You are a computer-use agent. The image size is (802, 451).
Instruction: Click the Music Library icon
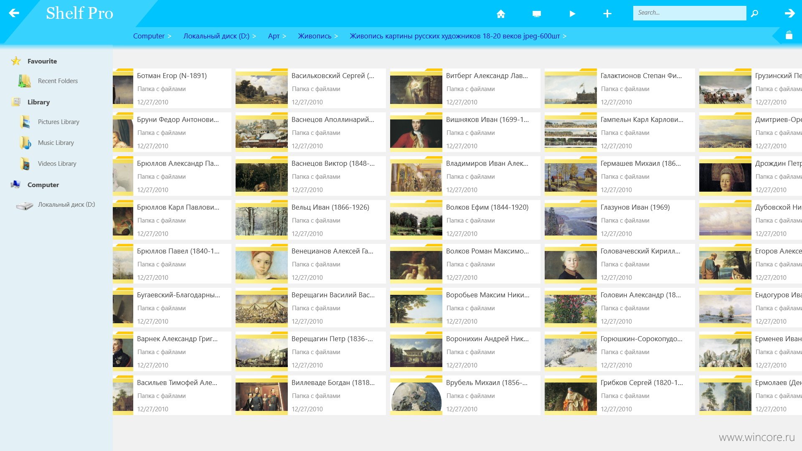tap(25, 142)
